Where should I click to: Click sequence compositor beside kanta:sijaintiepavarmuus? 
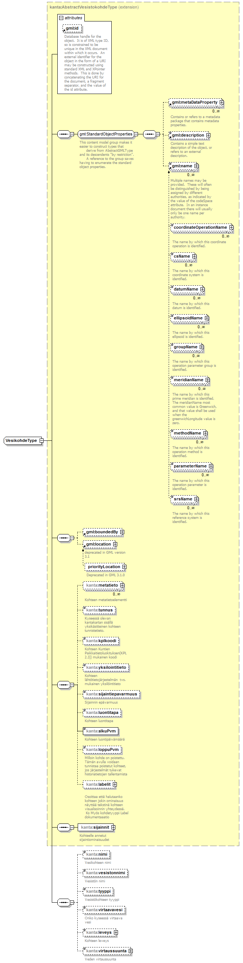pos(64,685)
